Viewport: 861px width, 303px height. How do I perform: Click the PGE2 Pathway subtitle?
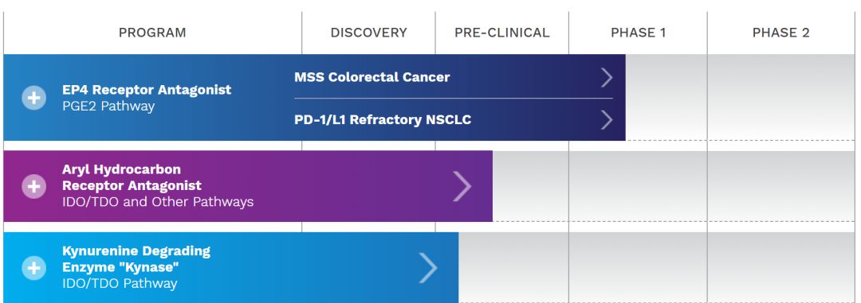pyautogui.click(x=108, y=107)
